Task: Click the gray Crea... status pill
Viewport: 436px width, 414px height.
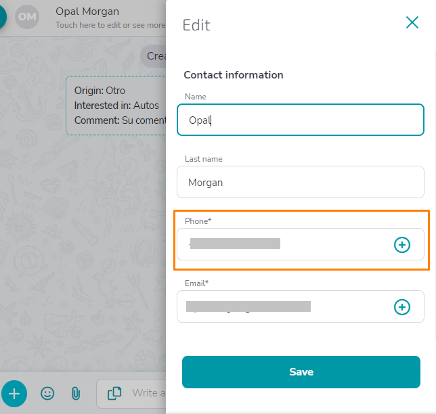Action: coord(153,56)
